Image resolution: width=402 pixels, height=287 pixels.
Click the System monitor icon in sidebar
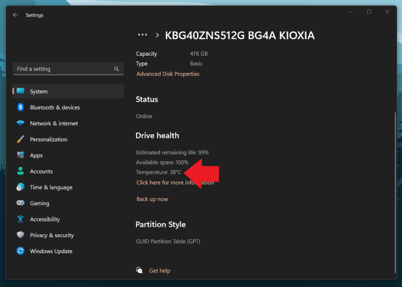tap(21, 91)
